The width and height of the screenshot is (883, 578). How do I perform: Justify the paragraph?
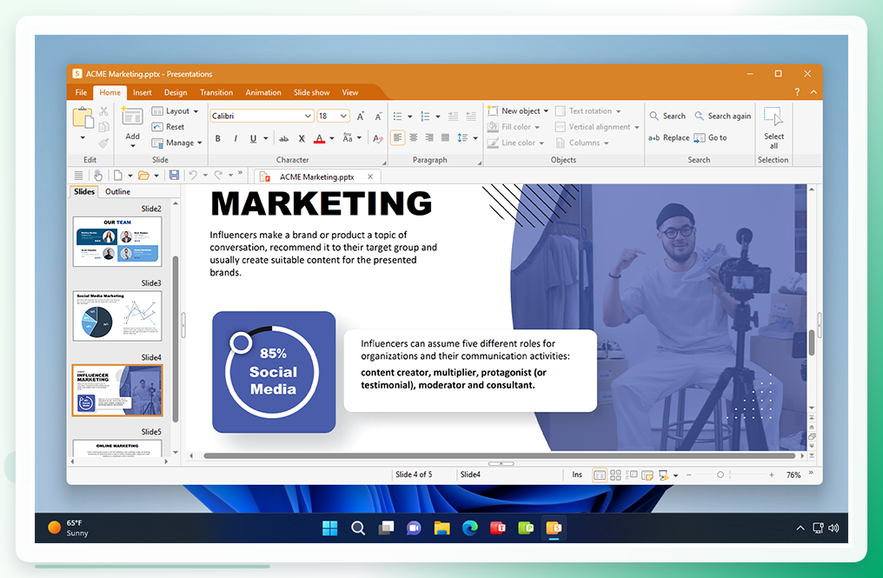point(445,137)
